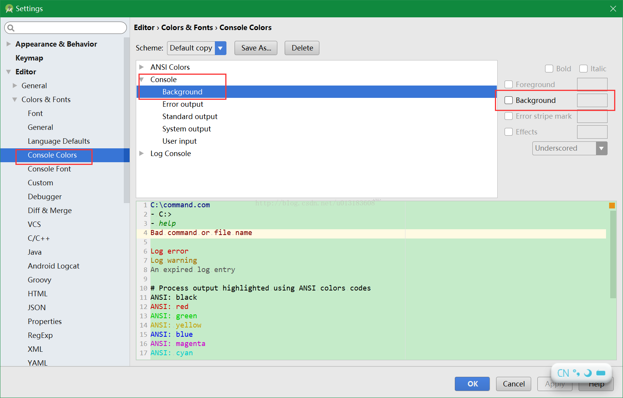
Task: Click the Android Studio logo icon
Action: point(9,8)
